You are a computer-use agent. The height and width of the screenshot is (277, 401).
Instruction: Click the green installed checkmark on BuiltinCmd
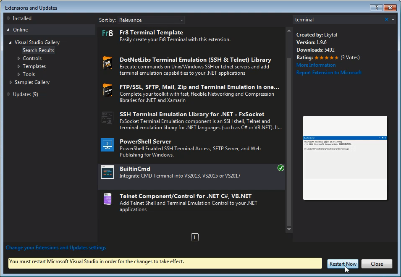coord(281,168)
